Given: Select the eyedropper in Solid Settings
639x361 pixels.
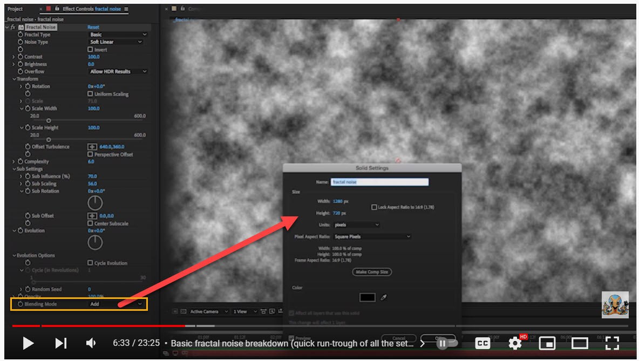Looking at the screenshot, I should click(x=383, y=297).
